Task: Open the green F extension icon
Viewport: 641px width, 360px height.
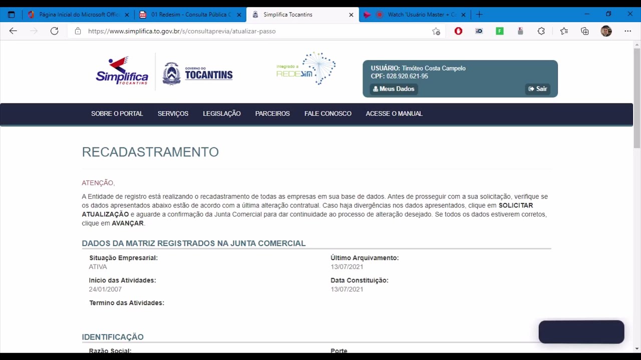Action: coord(500,31)
